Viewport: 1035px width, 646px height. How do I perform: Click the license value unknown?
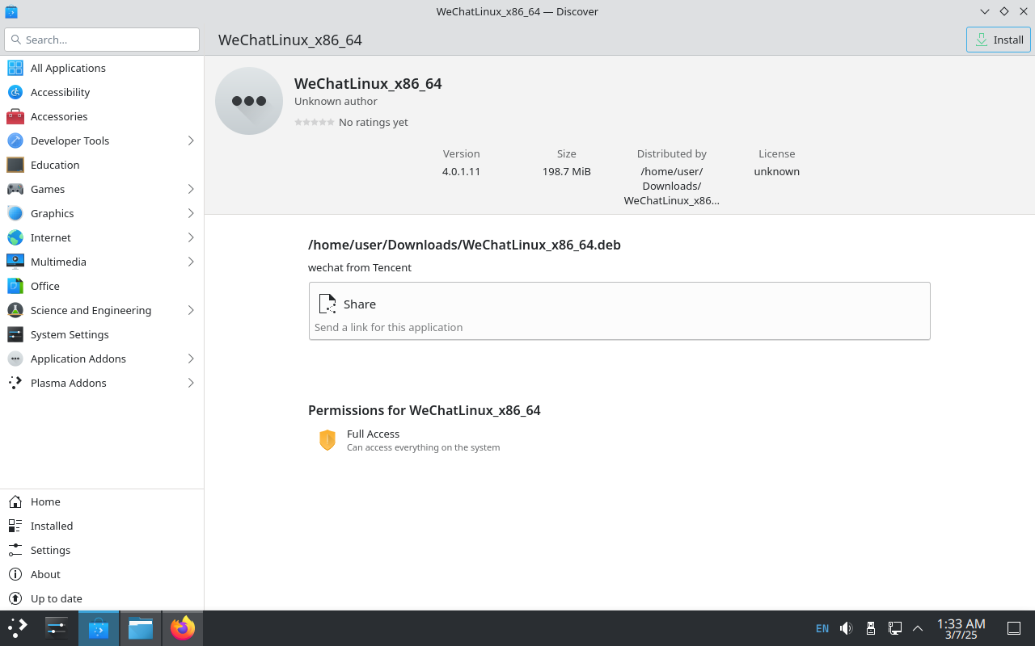[777, 171]
